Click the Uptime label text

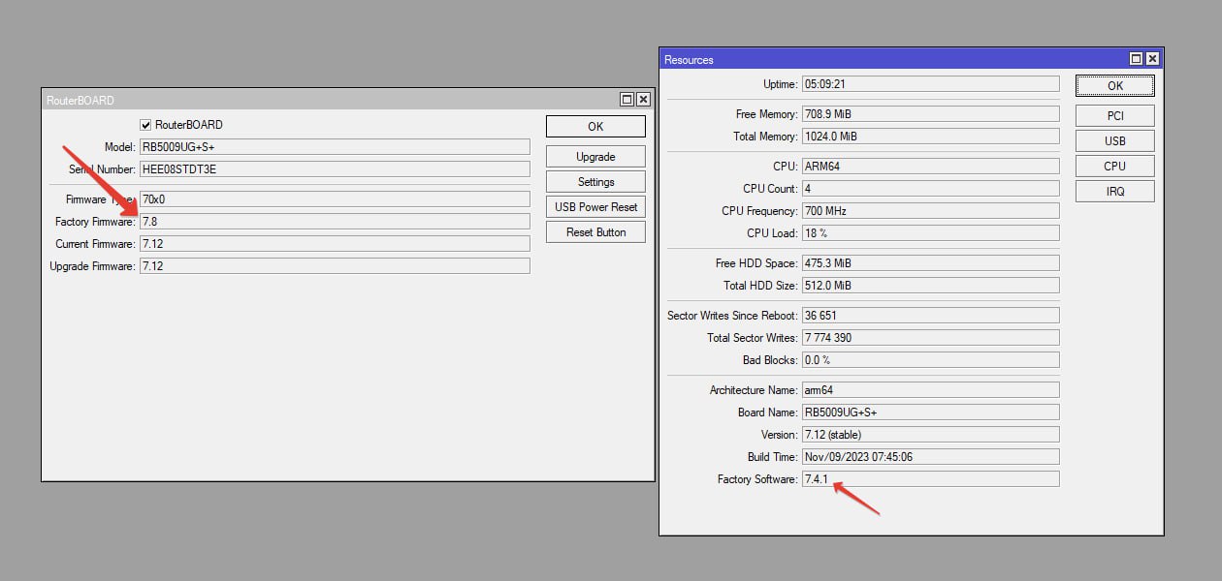click(780, 84)
